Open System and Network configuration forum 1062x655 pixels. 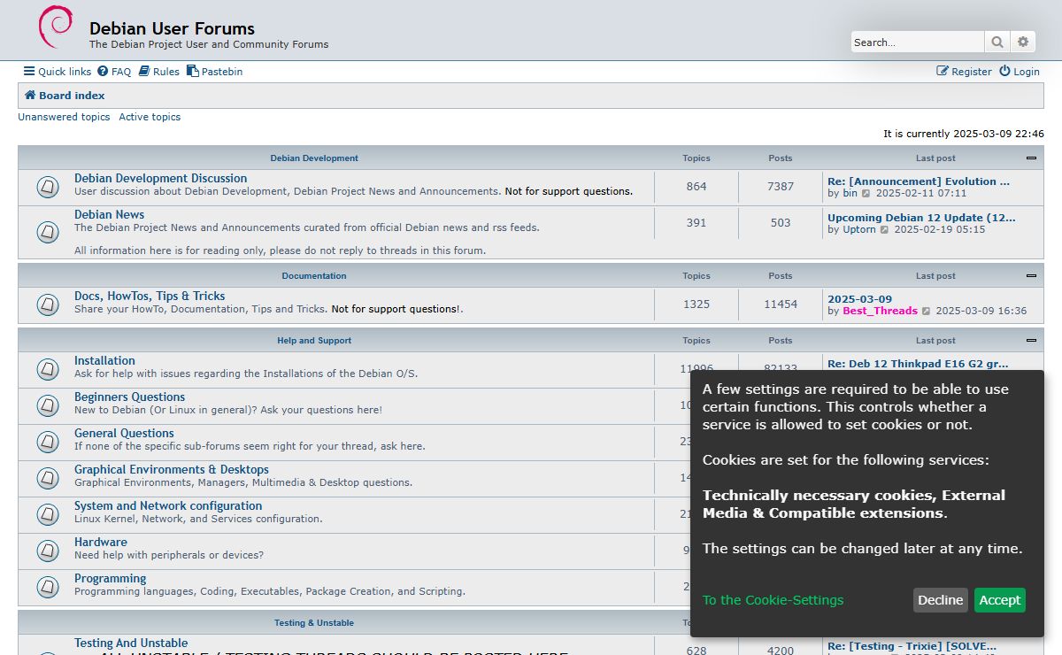168,506
